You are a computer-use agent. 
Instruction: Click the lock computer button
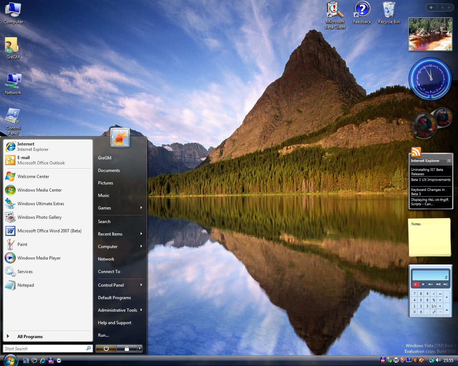pos(127,348)
